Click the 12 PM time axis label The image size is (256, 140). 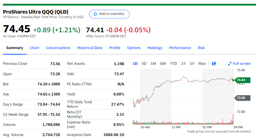click(x=176, y=127)
